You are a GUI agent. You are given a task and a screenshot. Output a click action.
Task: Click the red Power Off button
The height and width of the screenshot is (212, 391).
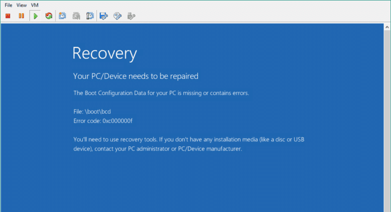point(8,16)
